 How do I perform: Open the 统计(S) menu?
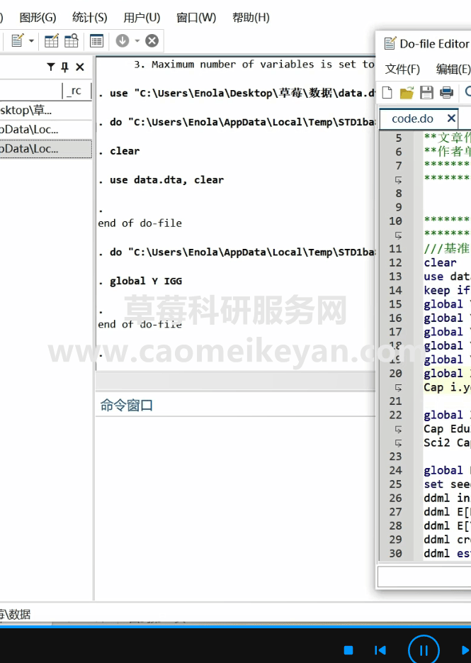click(x=89, y=17)
